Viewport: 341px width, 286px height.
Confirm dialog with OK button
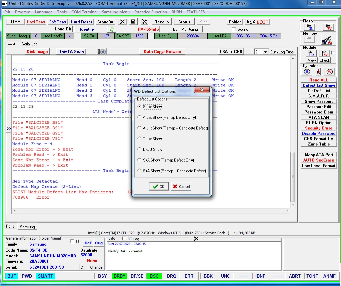point(159,187)
